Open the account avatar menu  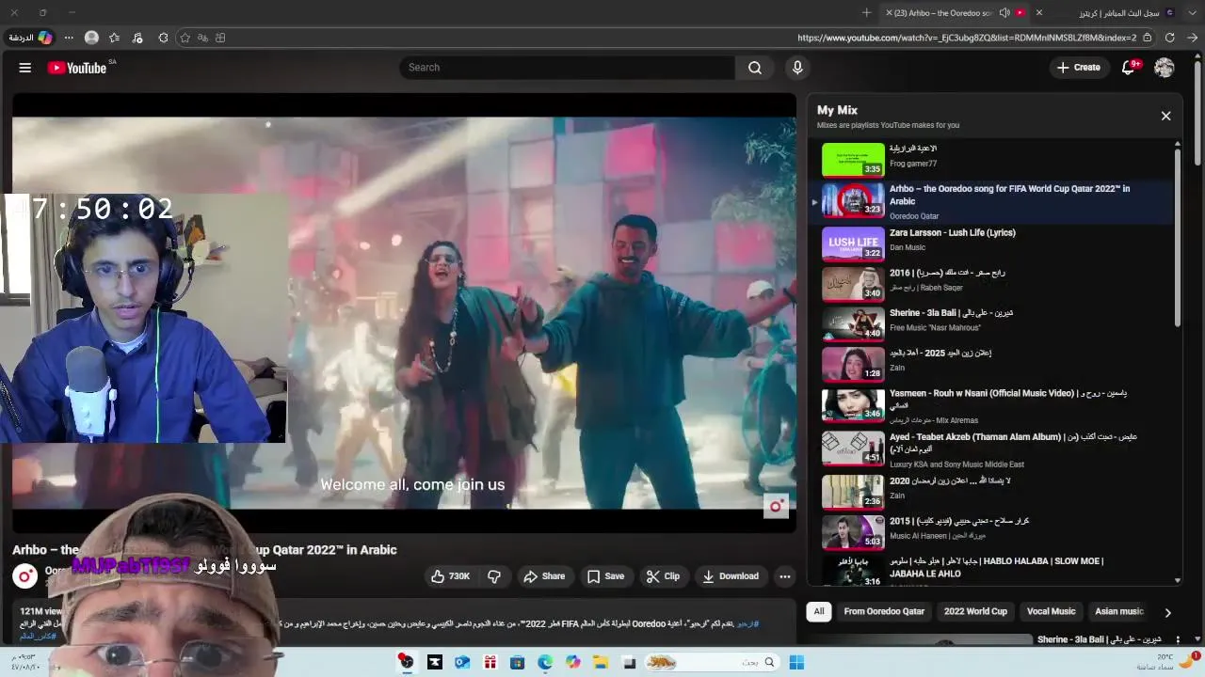tap(1165, 68)
